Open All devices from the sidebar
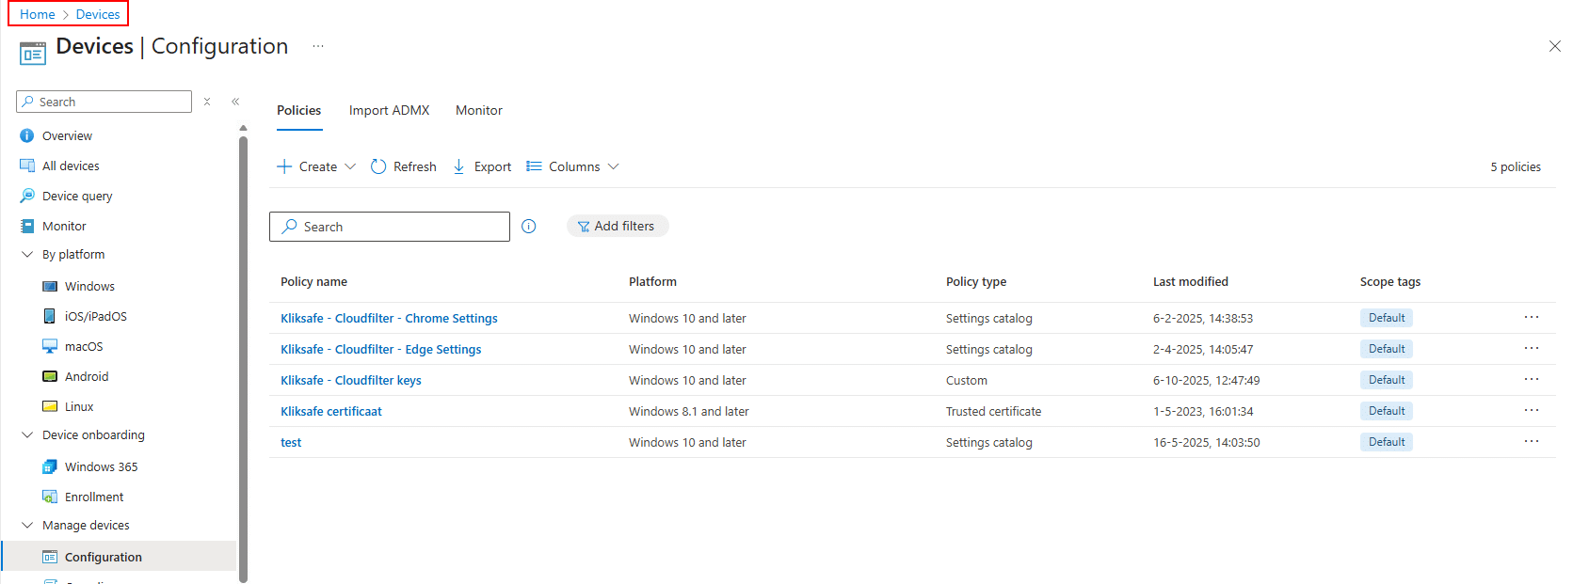1573x584 pixels. 71,166
